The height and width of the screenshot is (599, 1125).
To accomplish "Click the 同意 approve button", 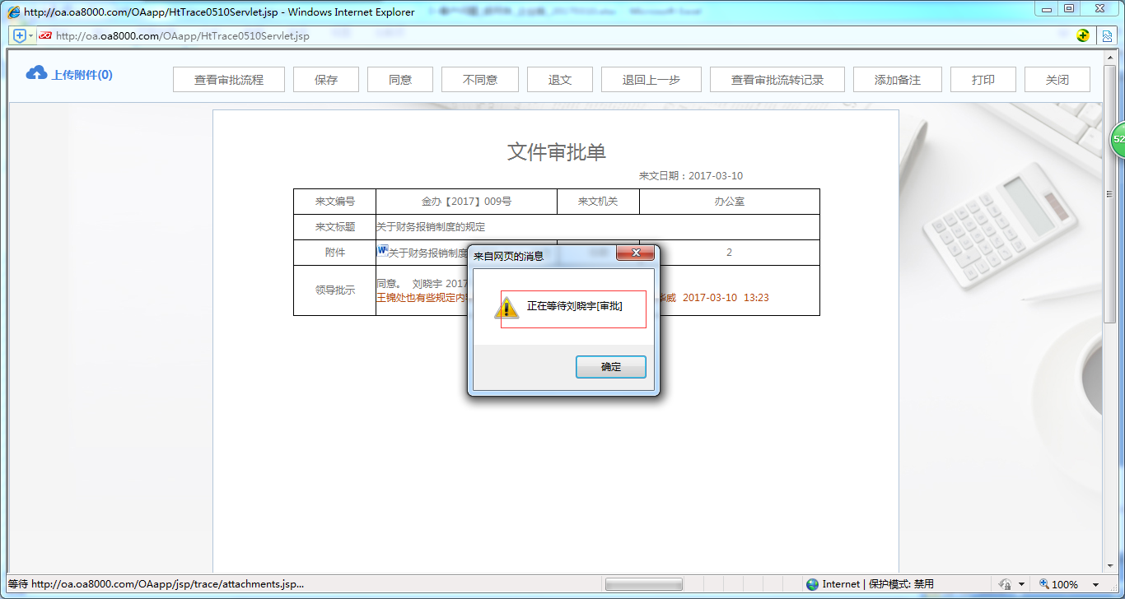I will point(400,80).
